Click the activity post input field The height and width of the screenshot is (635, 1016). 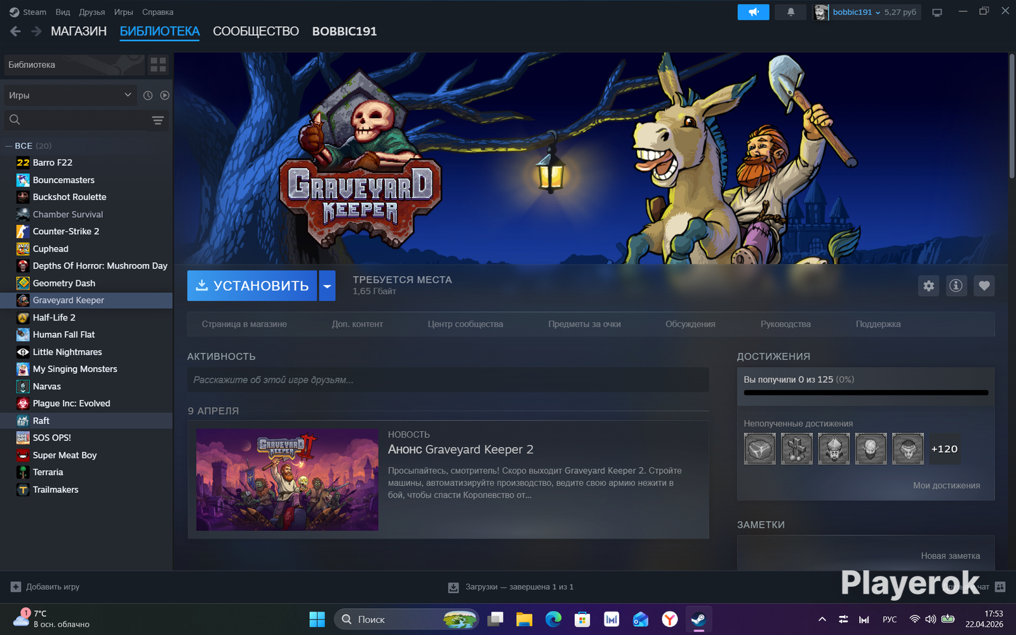click(448, 380)
